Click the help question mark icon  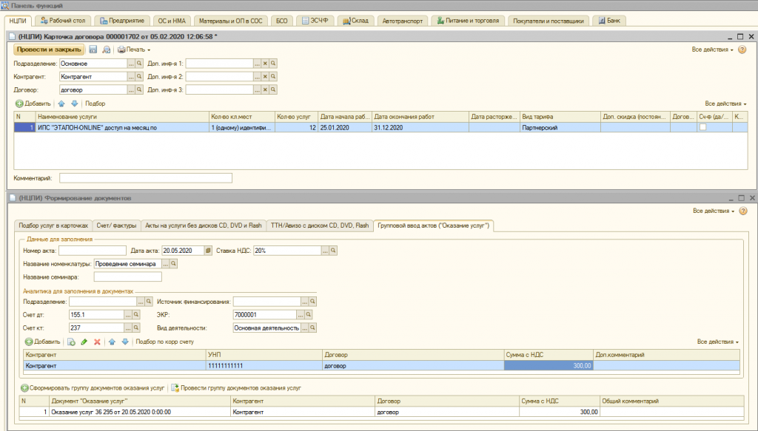[x=742, y=50]
